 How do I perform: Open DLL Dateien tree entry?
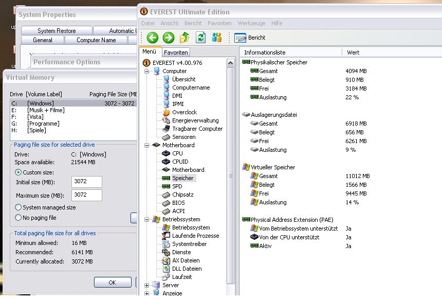187,269
